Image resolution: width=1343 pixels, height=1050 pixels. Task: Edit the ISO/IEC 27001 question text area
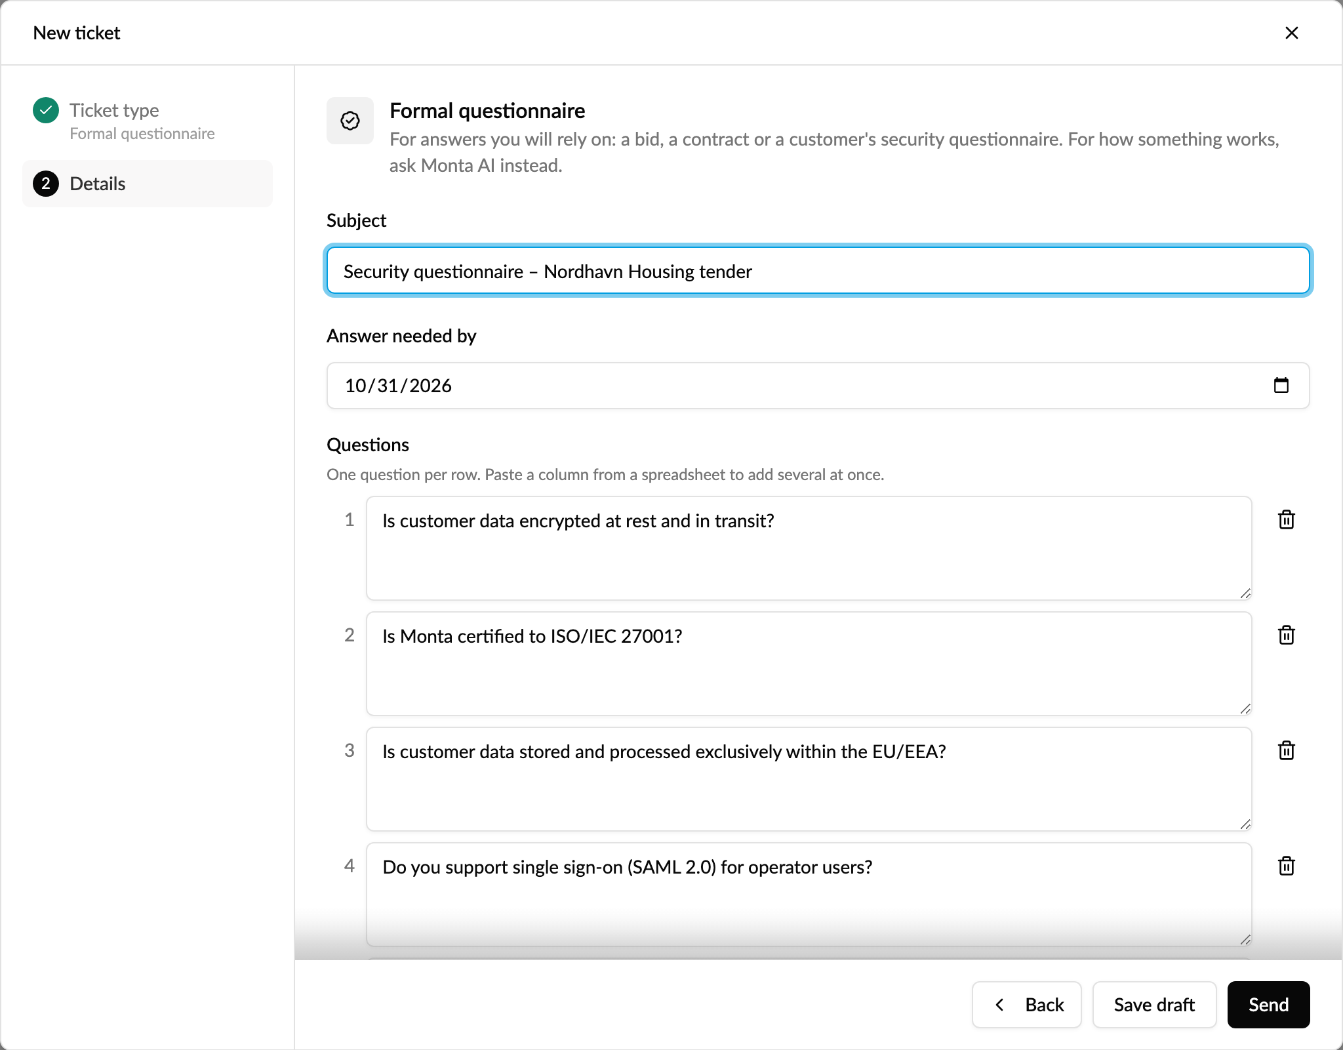809,664
